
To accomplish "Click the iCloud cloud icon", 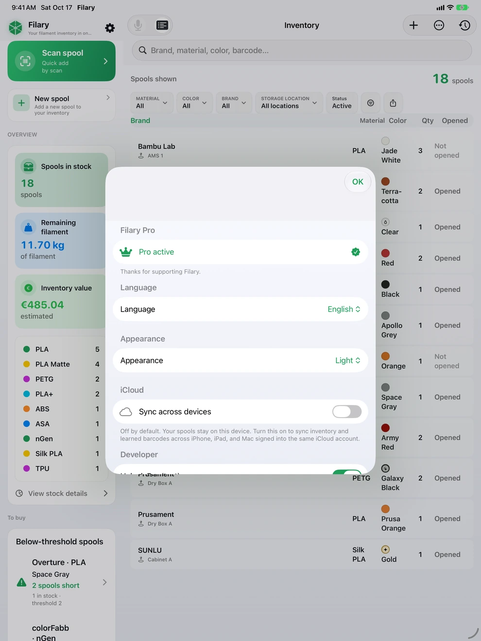I will (126, 412).
